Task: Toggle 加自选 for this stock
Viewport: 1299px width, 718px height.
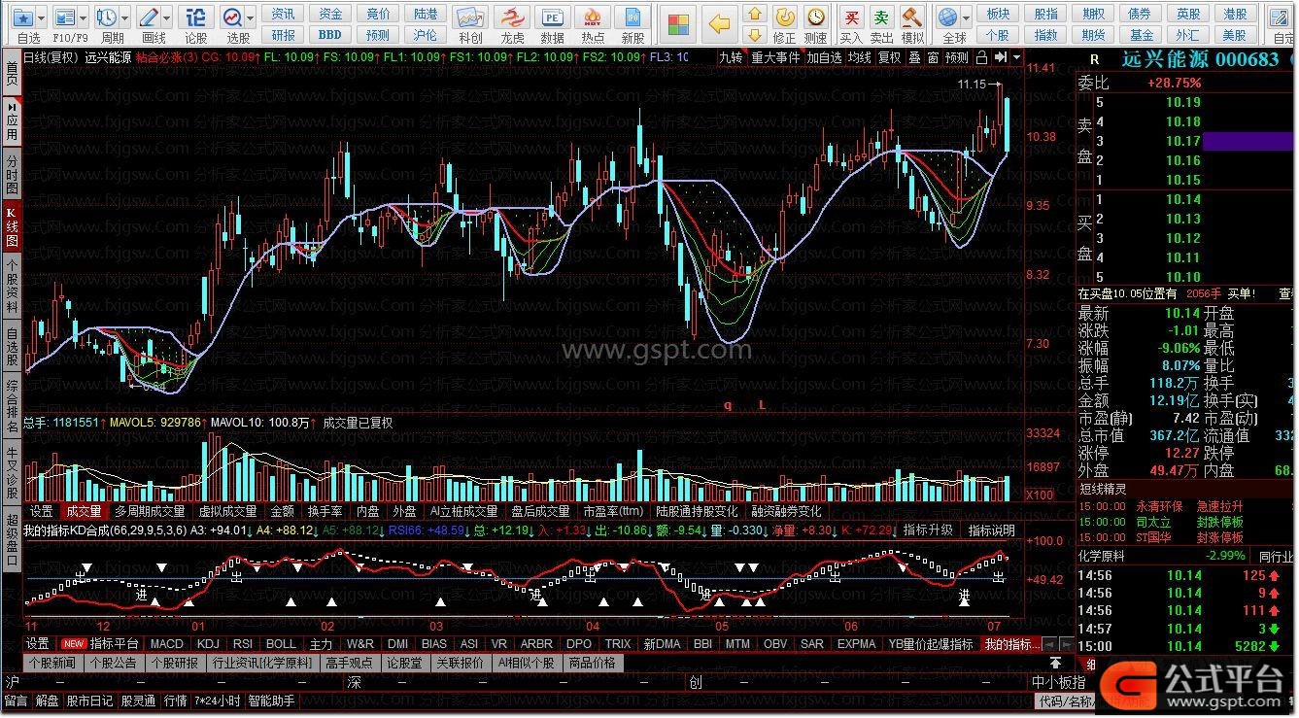Action: (x=824, y=57)
